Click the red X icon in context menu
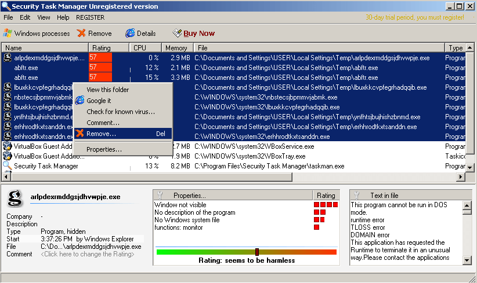Screen dimensions: 477x283 [x=79, y=133]
